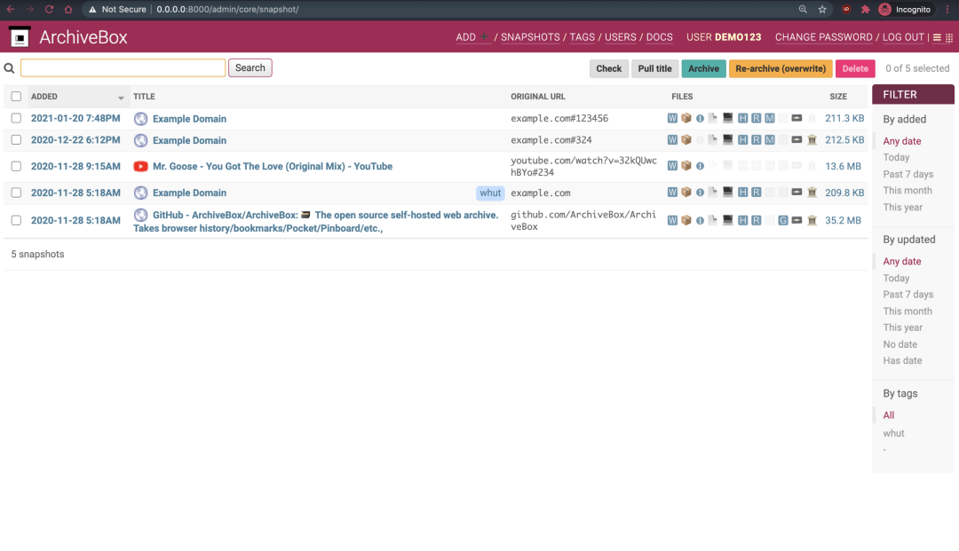Open singlefile box icon in YouTube snapshot row
The height and width of the screenshot is (551, 959).
click(x=686, y=166)
